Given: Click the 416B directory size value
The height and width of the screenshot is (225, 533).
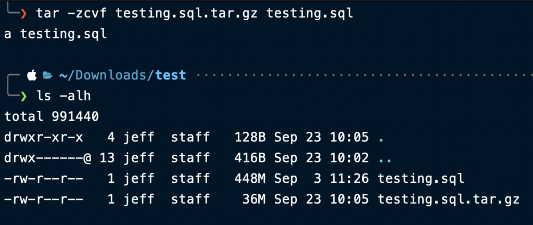Looking at the screenshot, I should (x=250, y=158).
